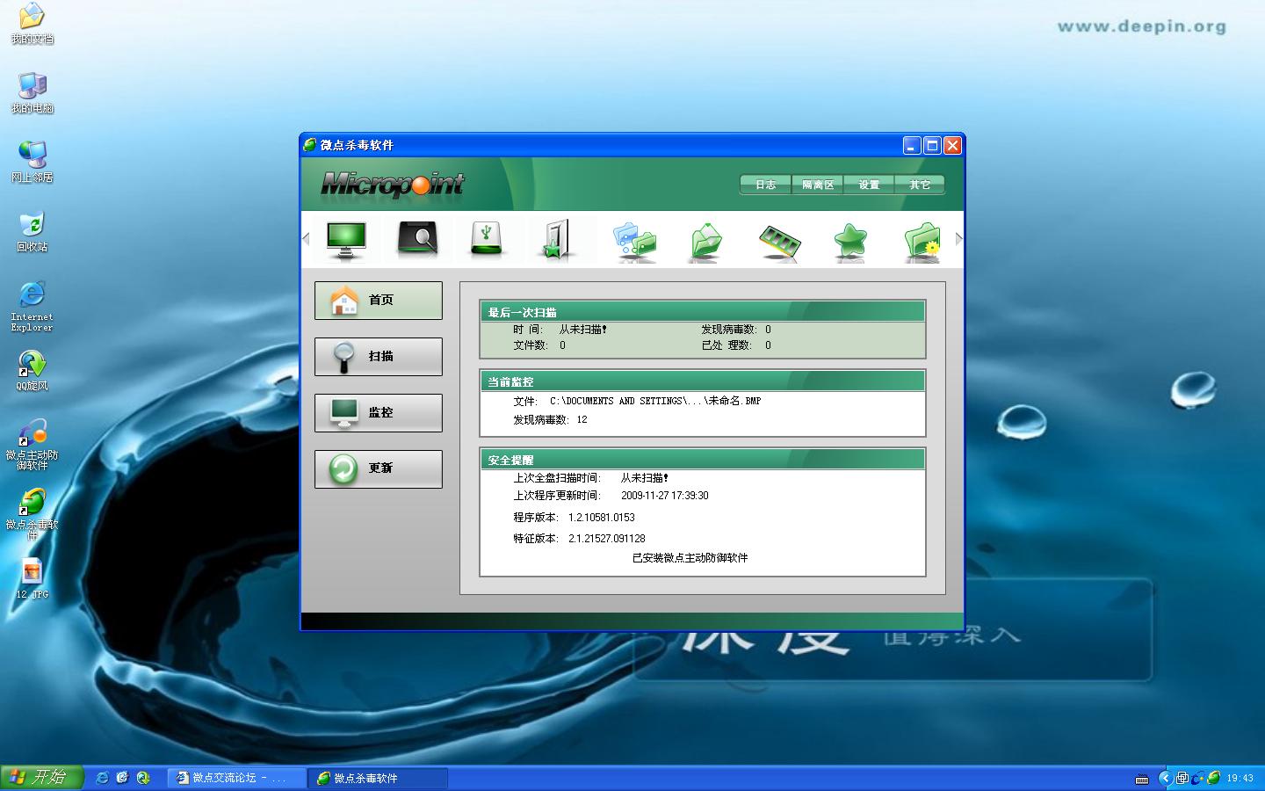Viewport: 1265px width, 791px height.
Task: Click the 安全提醒 section header
Action: coord(703,460)
